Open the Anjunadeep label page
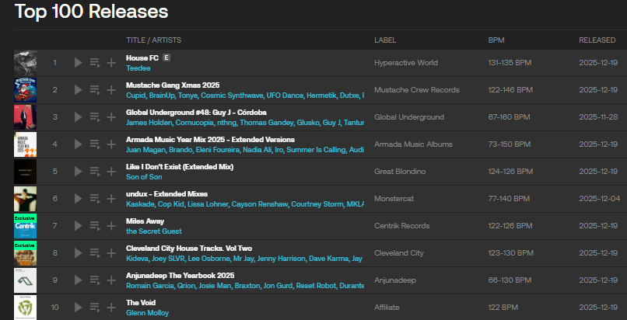627x320 pixels. (x=395, y=280)
